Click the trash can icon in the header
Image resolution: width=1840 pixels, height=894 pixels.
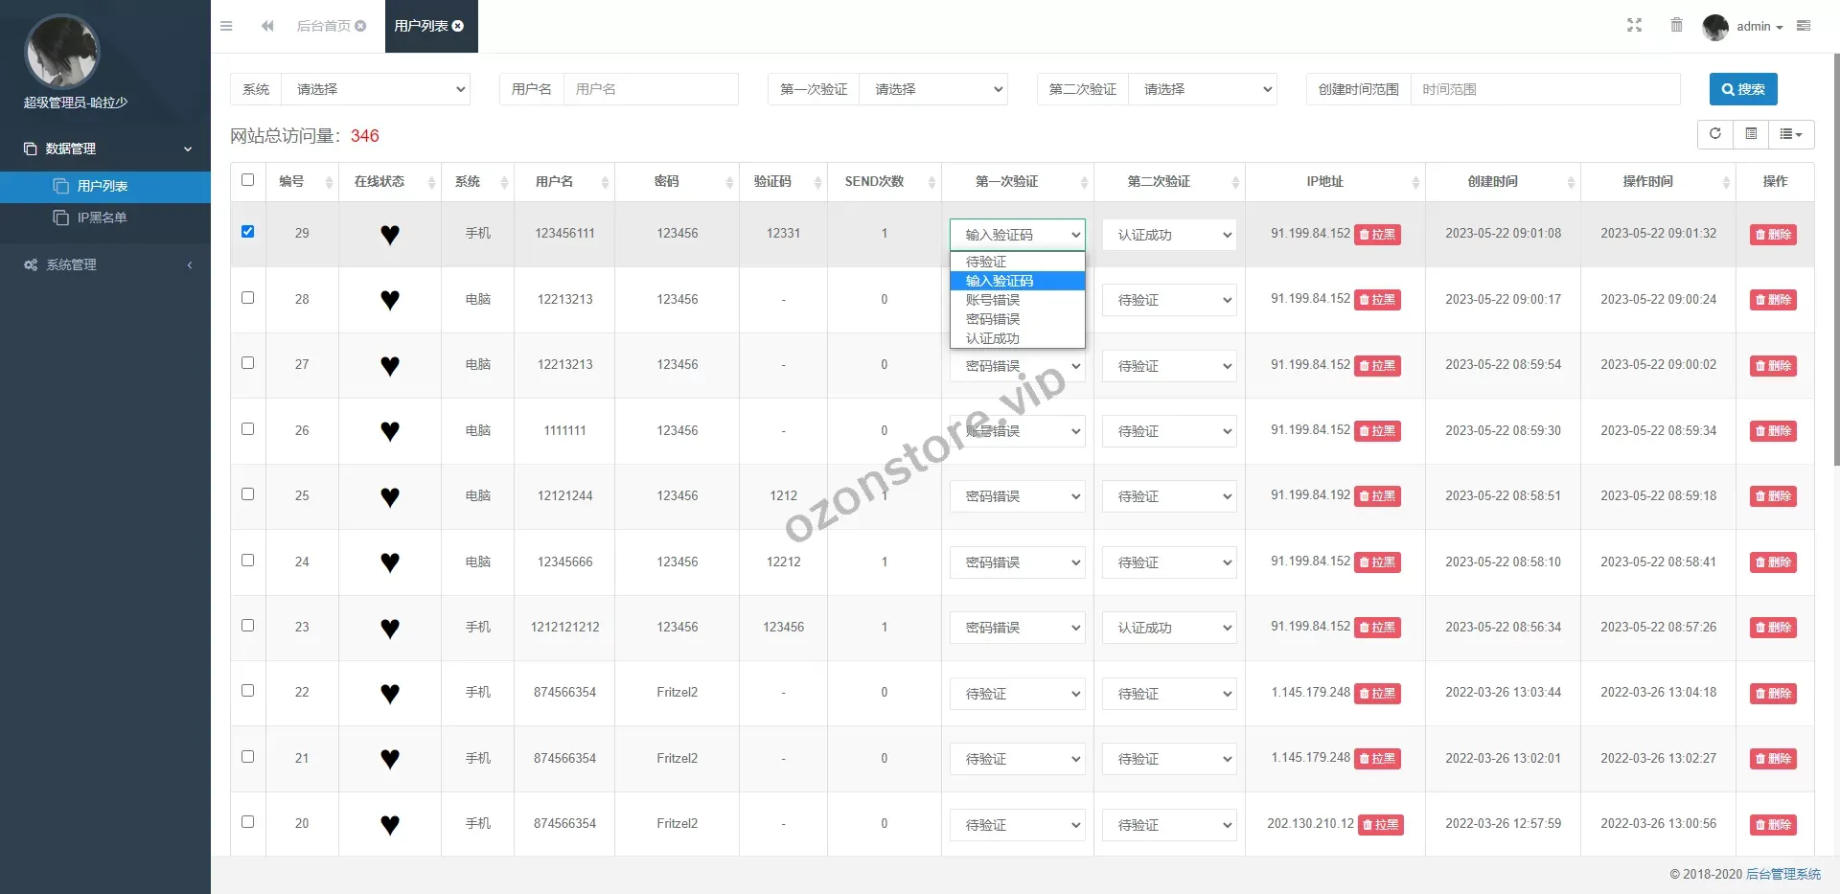(1676, 26)
